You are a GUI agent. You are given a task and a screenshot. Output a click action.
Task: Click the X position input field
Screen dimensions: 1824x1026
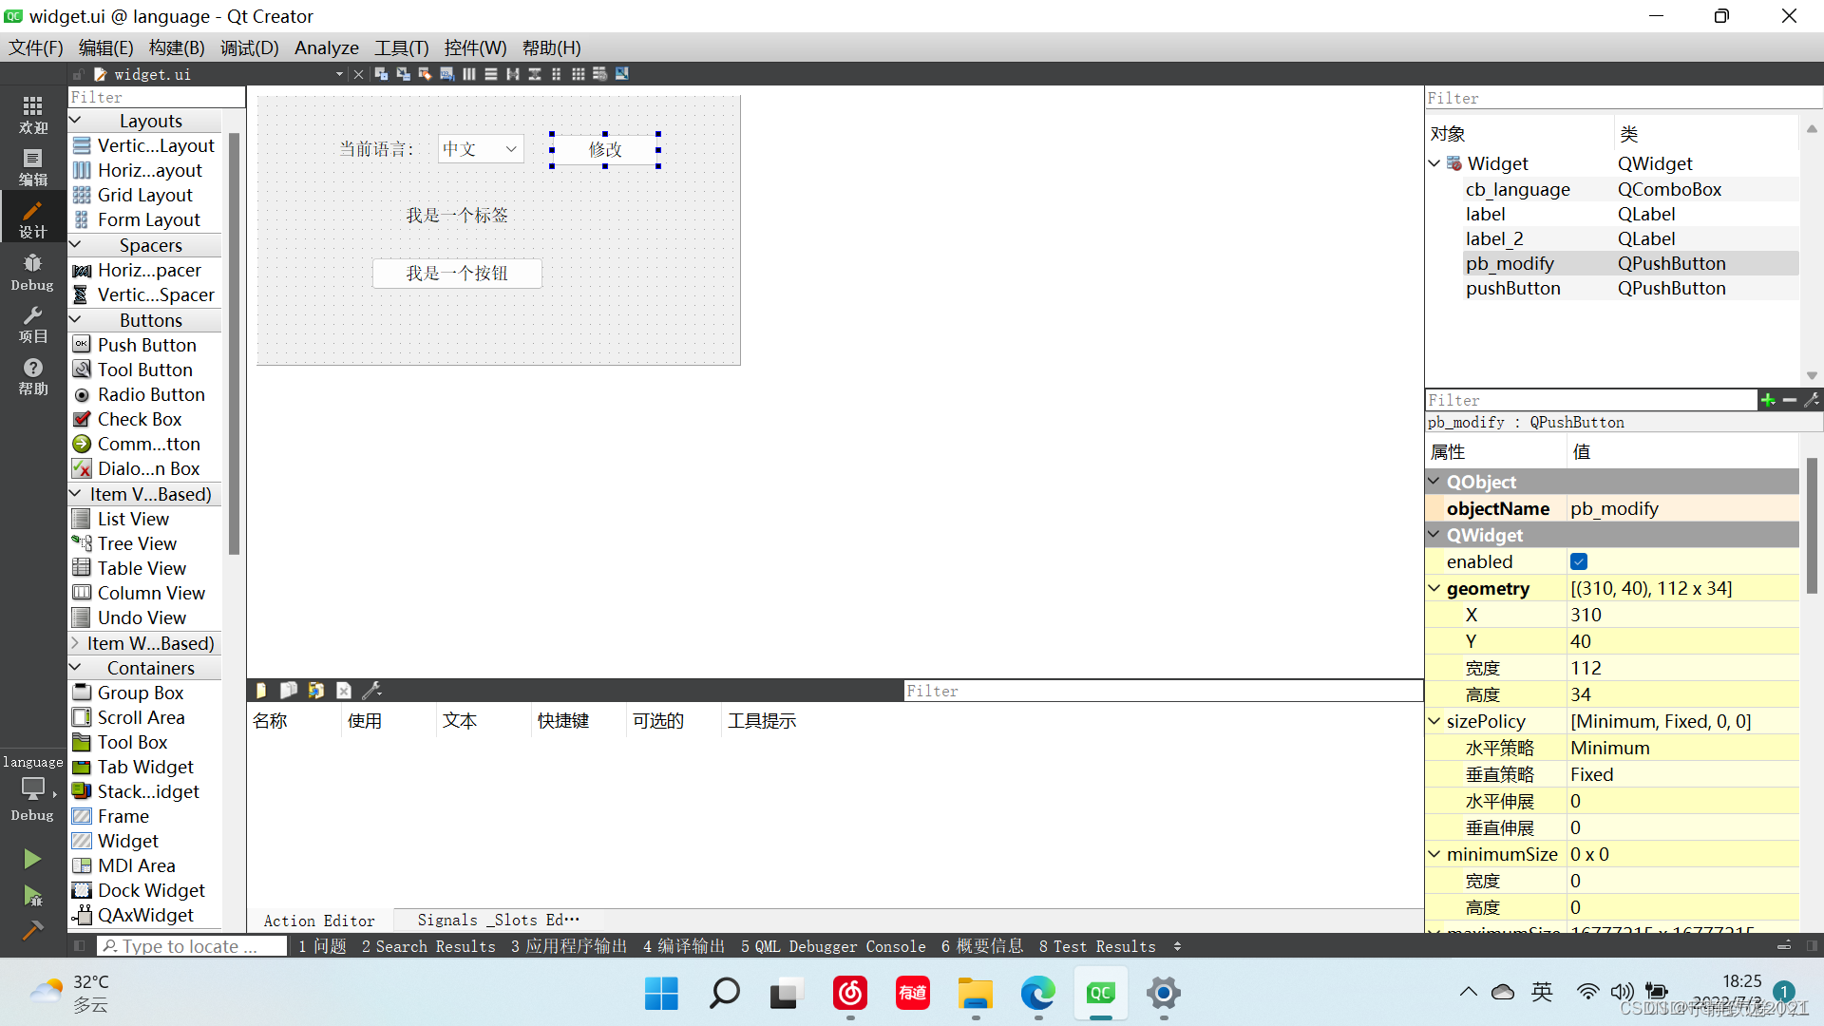1679,614
